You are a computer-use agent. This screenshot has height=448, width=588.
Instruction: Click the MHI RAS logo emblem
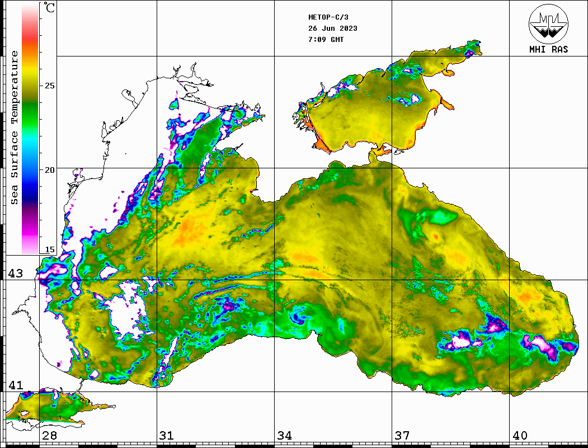coord(548,23)
